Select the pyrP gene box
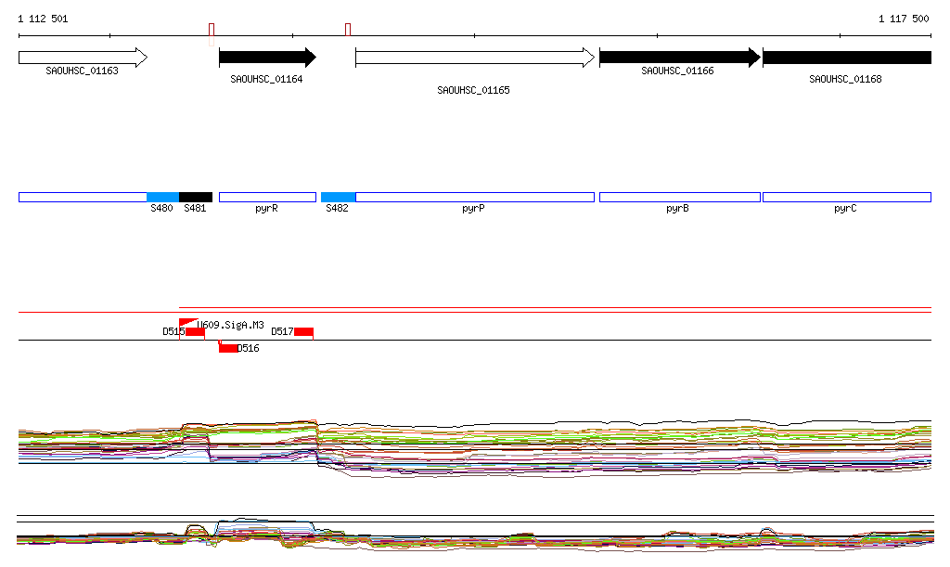 (x=474, y=197)
